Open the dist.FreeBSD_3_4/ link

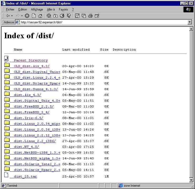coord(32,112)
